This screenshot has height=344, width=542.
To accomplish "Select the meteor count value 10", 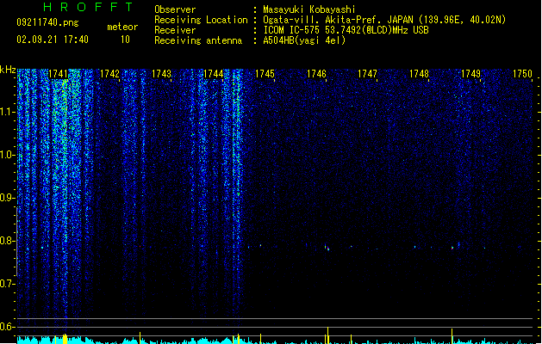I will (125, 40).
